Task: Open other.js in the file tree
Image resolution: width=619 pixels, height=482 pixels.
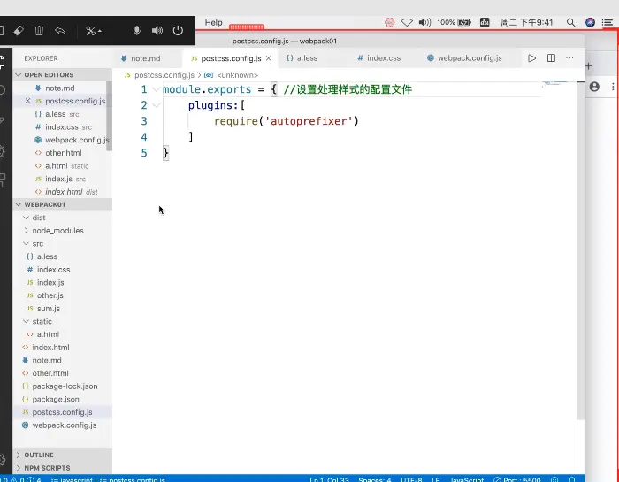Action: pos(63,295)
